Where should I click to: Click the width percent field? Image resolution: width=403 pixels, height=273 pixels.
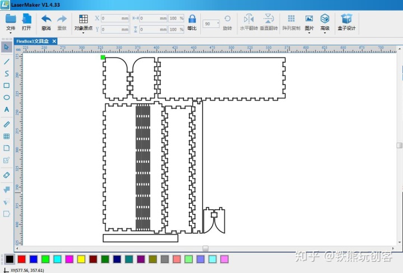[176, 18]
